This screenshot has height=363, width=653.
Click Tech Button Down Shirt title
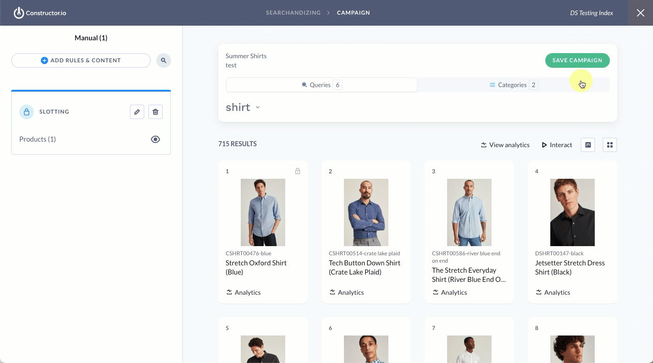click(365, 268)
